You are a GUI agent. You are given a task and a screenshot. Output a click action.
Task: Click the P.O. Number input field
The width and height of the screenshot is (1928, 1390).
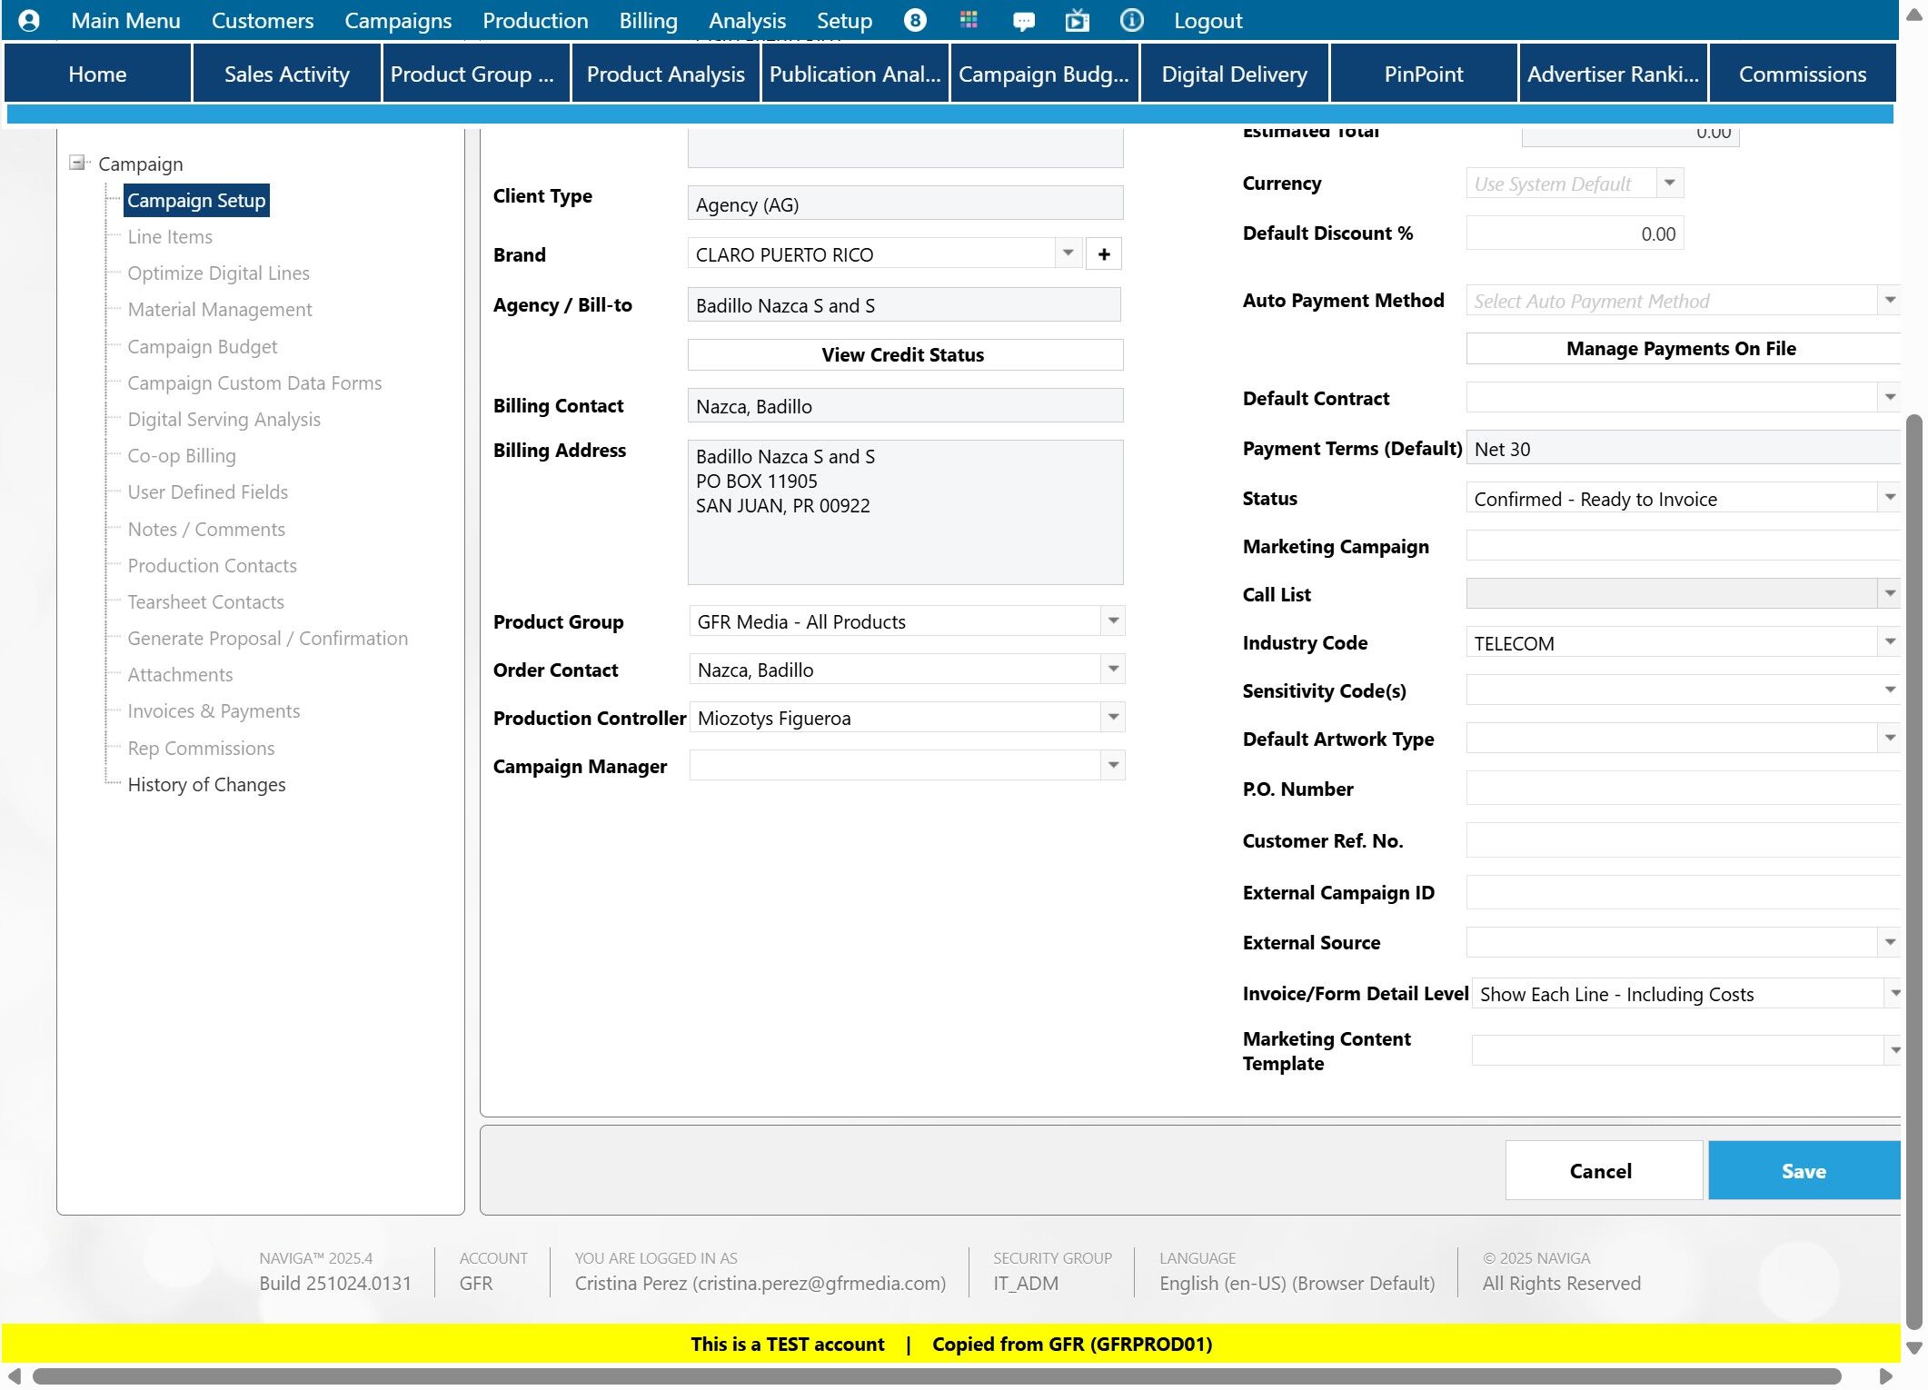click(1681, 789)
